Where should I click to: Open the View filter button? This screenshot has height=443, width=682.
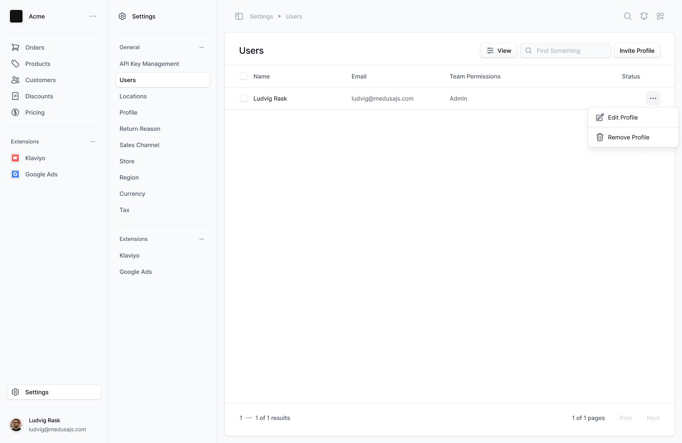click(x=499, y=51)
